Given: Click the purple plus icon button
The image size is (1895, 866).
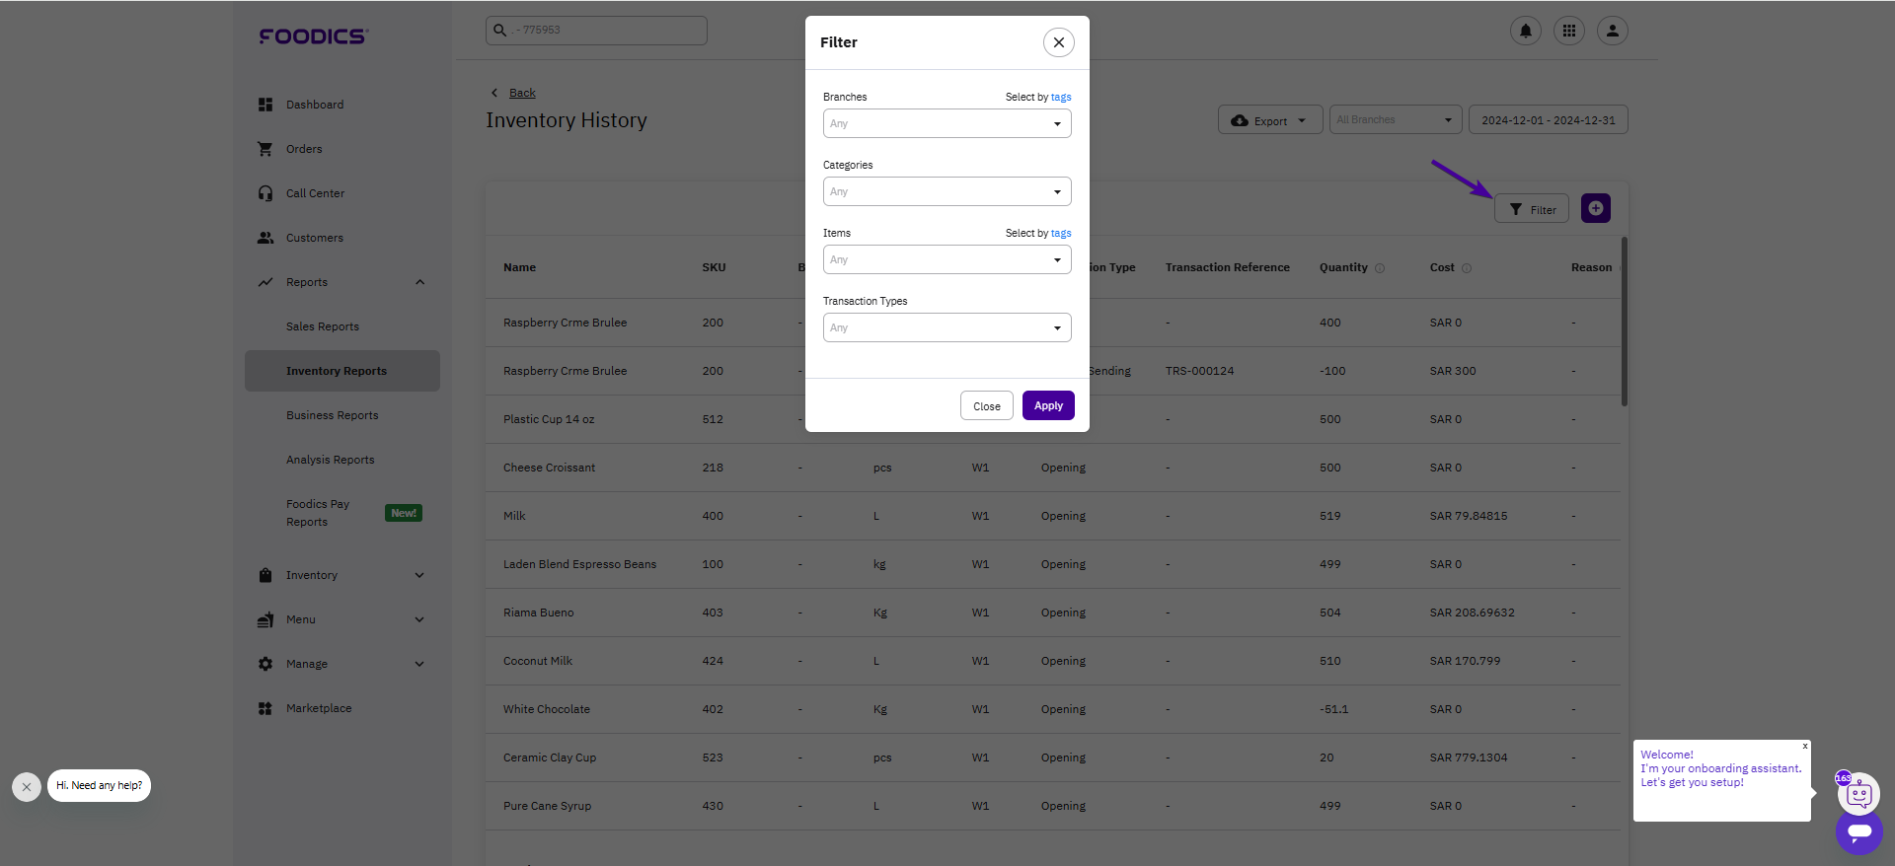Looking at the screenshot, I should 1595,208.
